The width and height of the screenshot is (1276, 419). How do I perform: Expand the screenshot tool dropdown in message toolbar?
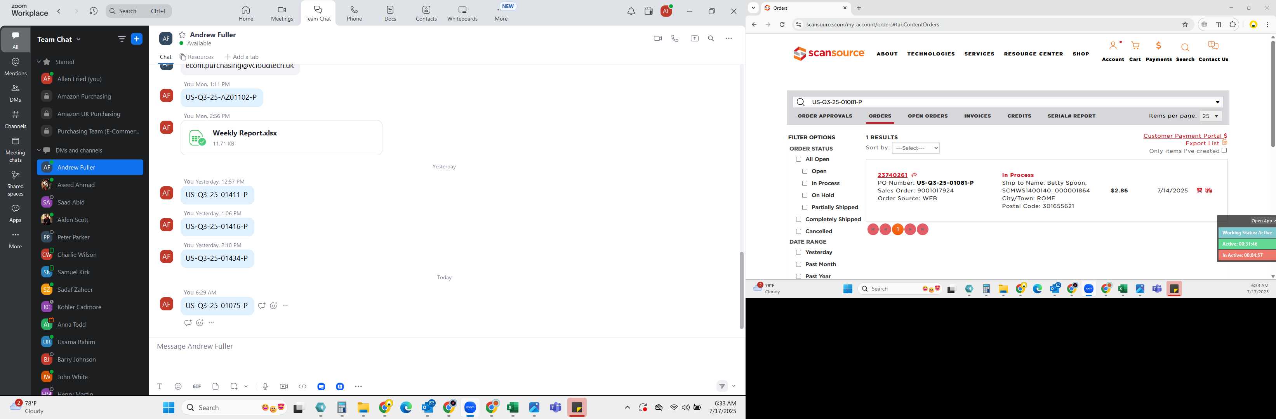[246, 386]
